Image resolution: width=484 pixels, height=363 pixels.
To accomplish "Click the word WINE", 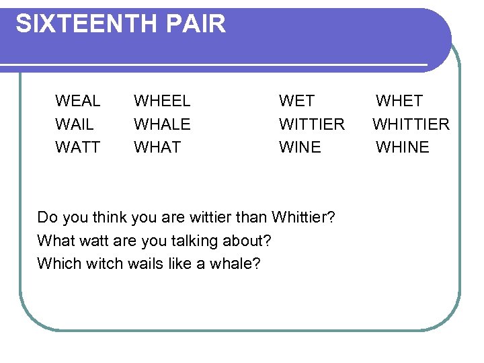I will (300, 147).
